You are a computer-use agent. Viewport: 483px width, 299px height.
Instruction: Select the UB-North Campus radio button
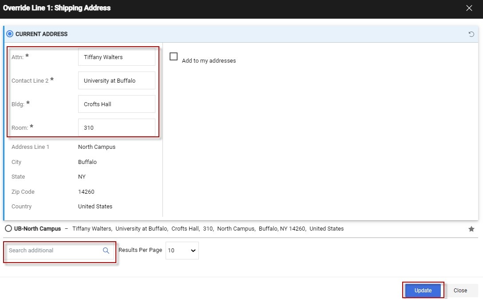pos(8,229)
